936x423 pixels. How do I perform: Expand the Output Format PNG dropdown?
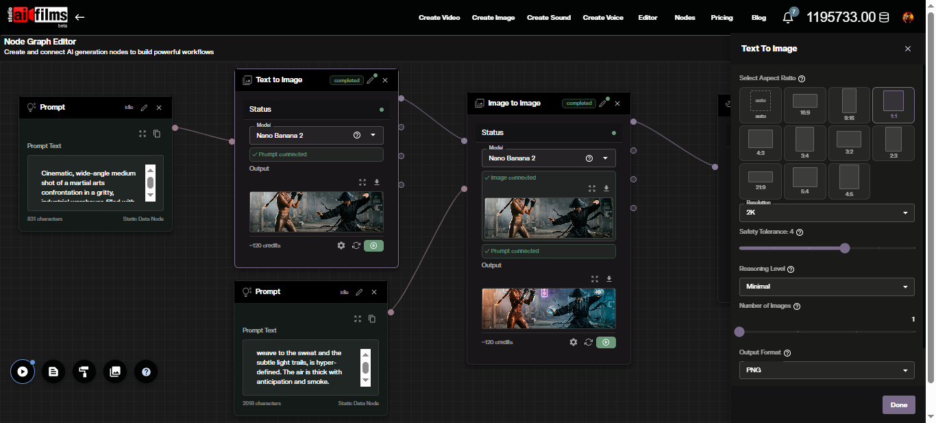click(x=826, y=370)
